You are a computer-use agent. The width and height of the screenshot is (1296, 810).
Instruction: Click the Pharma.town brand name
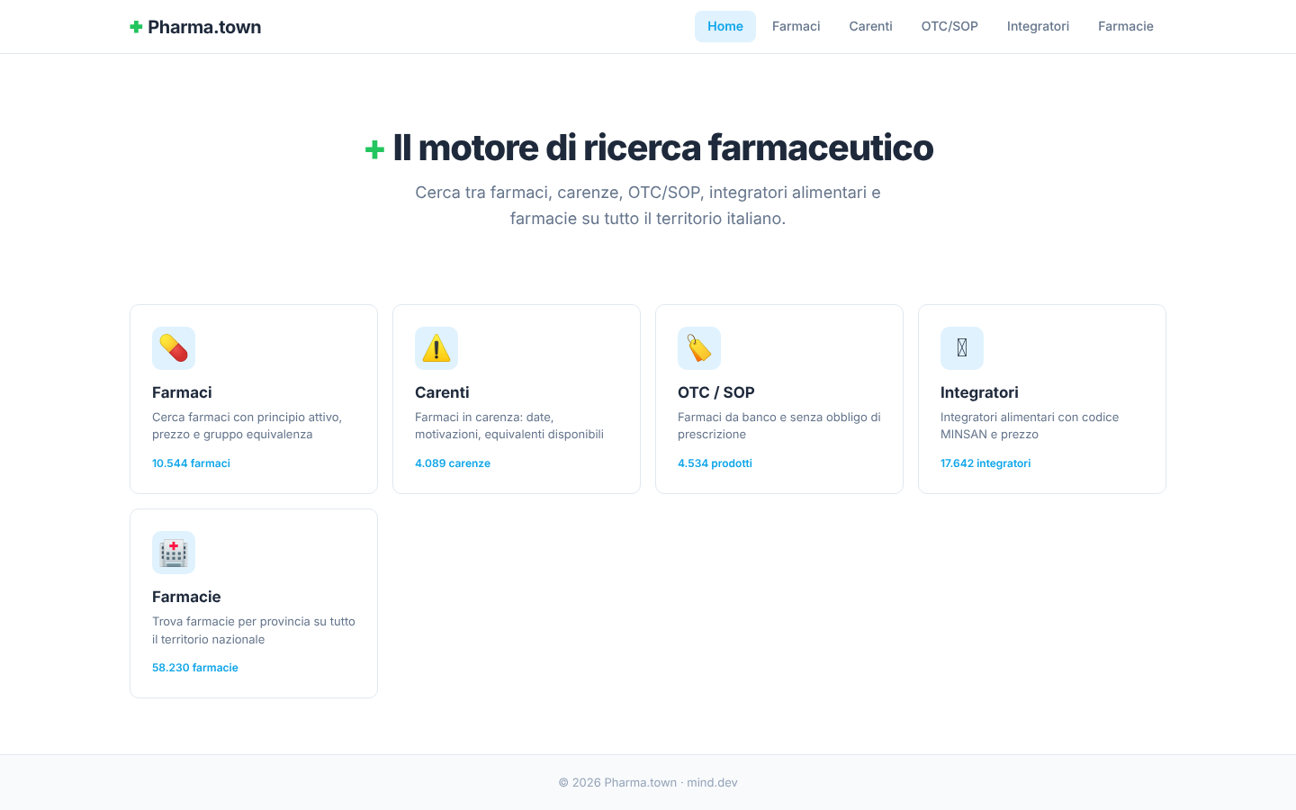(204, 27)
